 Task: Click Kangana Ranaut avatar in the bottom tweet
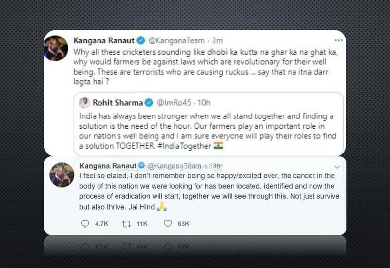[x=62, y=174]
